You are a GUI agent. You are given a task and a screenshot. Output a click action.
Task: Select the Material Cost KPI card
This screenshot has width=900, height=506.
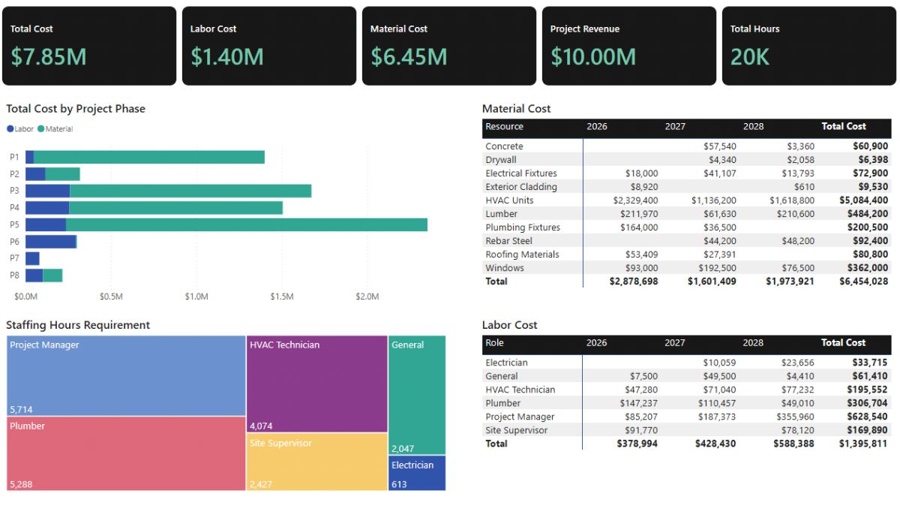[x=448, y=45]
